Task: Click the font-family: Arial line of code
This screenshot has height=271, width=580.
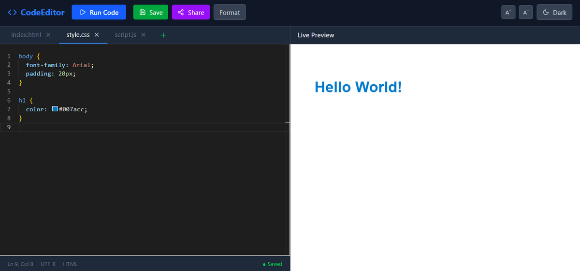Action: coord(59,65)
